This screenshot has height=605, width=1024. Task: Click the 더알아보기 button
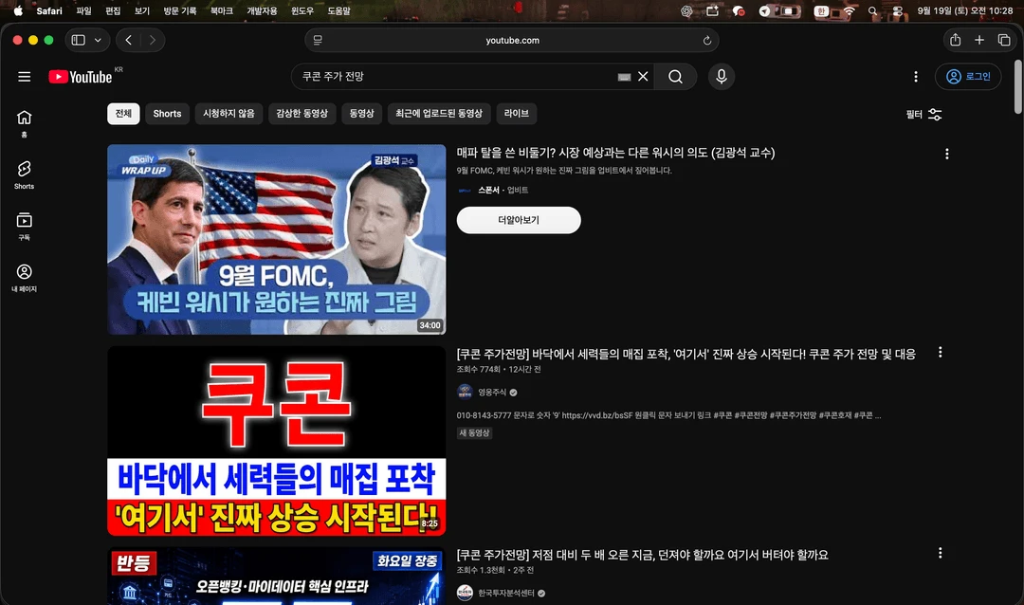[x=519, y=220]
